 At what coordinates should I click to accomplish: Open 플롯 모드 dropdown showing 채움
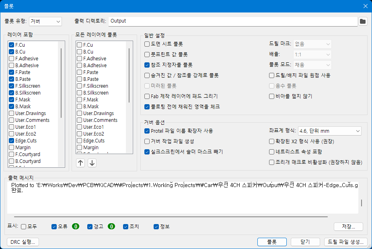click(312, 65)
